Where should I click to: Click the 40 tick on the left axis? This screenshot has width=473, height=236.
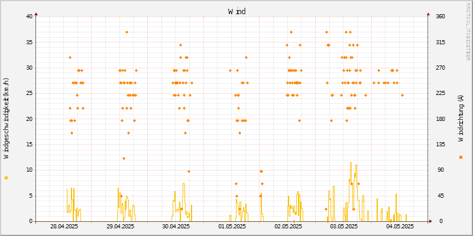pos(29,17)
